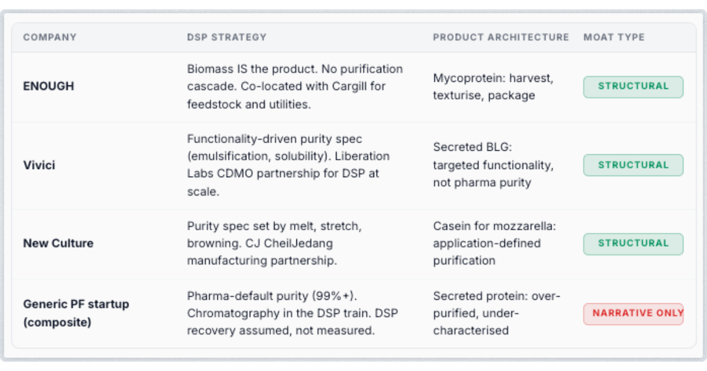Select the ENOUGH company name
Viewport: 707px width, 371px height.
[x=48, y=86]
